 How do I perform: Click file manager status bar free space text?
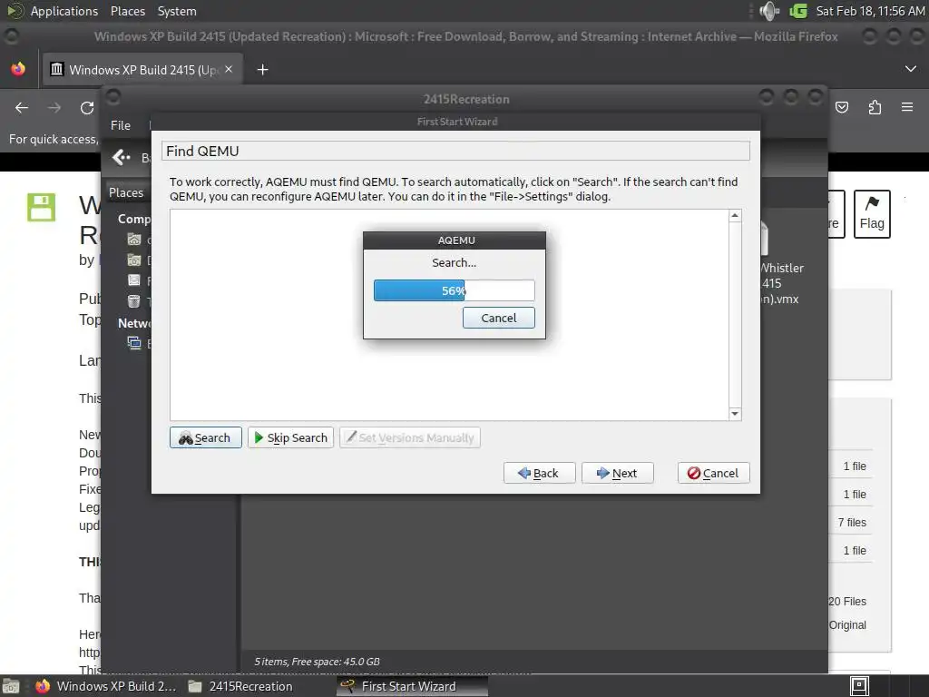[317, 662]
